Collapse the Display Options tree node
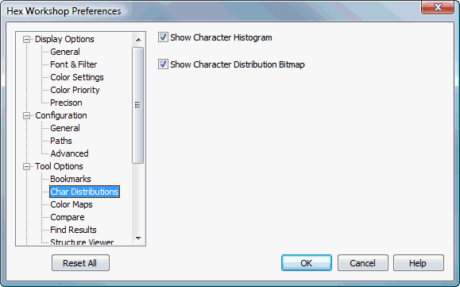Screen dimensions: 460x287 (x=27, y=39)
